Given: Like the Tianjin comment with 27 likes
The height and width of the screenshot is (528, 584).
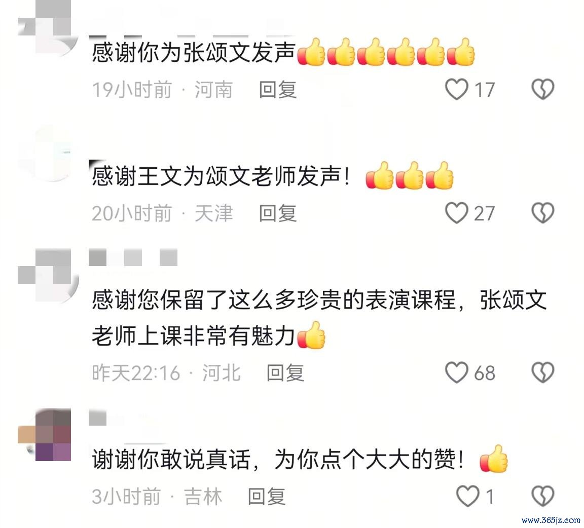Looking at the screenshot, I should pyautogui.click(x=457, y=213).
